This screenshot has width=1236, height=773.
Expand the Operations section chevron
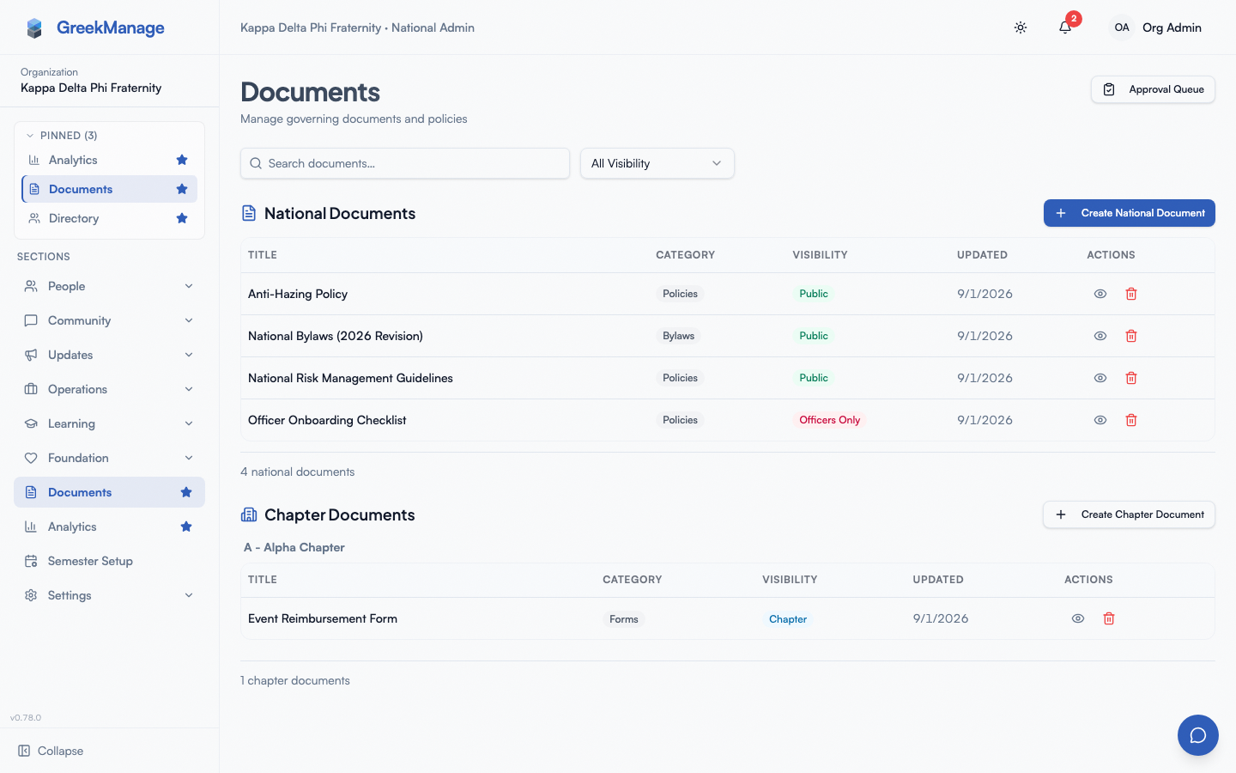pos(189,389)
